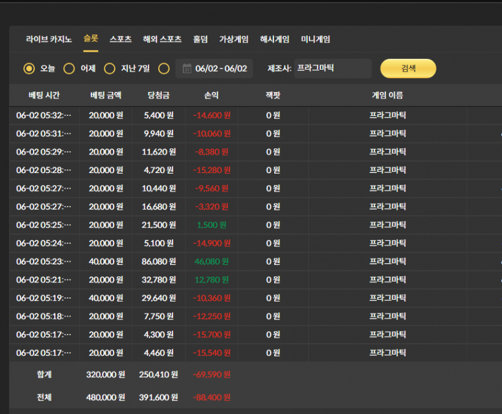Click the 잭팟 column header
Viewport: 502px width, 414px height.
[273, 95]
